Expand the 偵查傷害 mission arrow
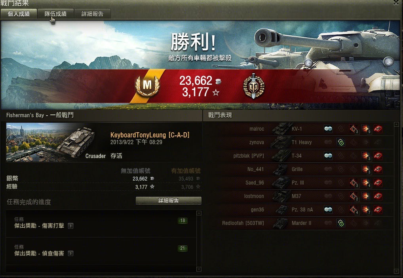Screen dimensions: 403x278 click(x=70, y=253)
